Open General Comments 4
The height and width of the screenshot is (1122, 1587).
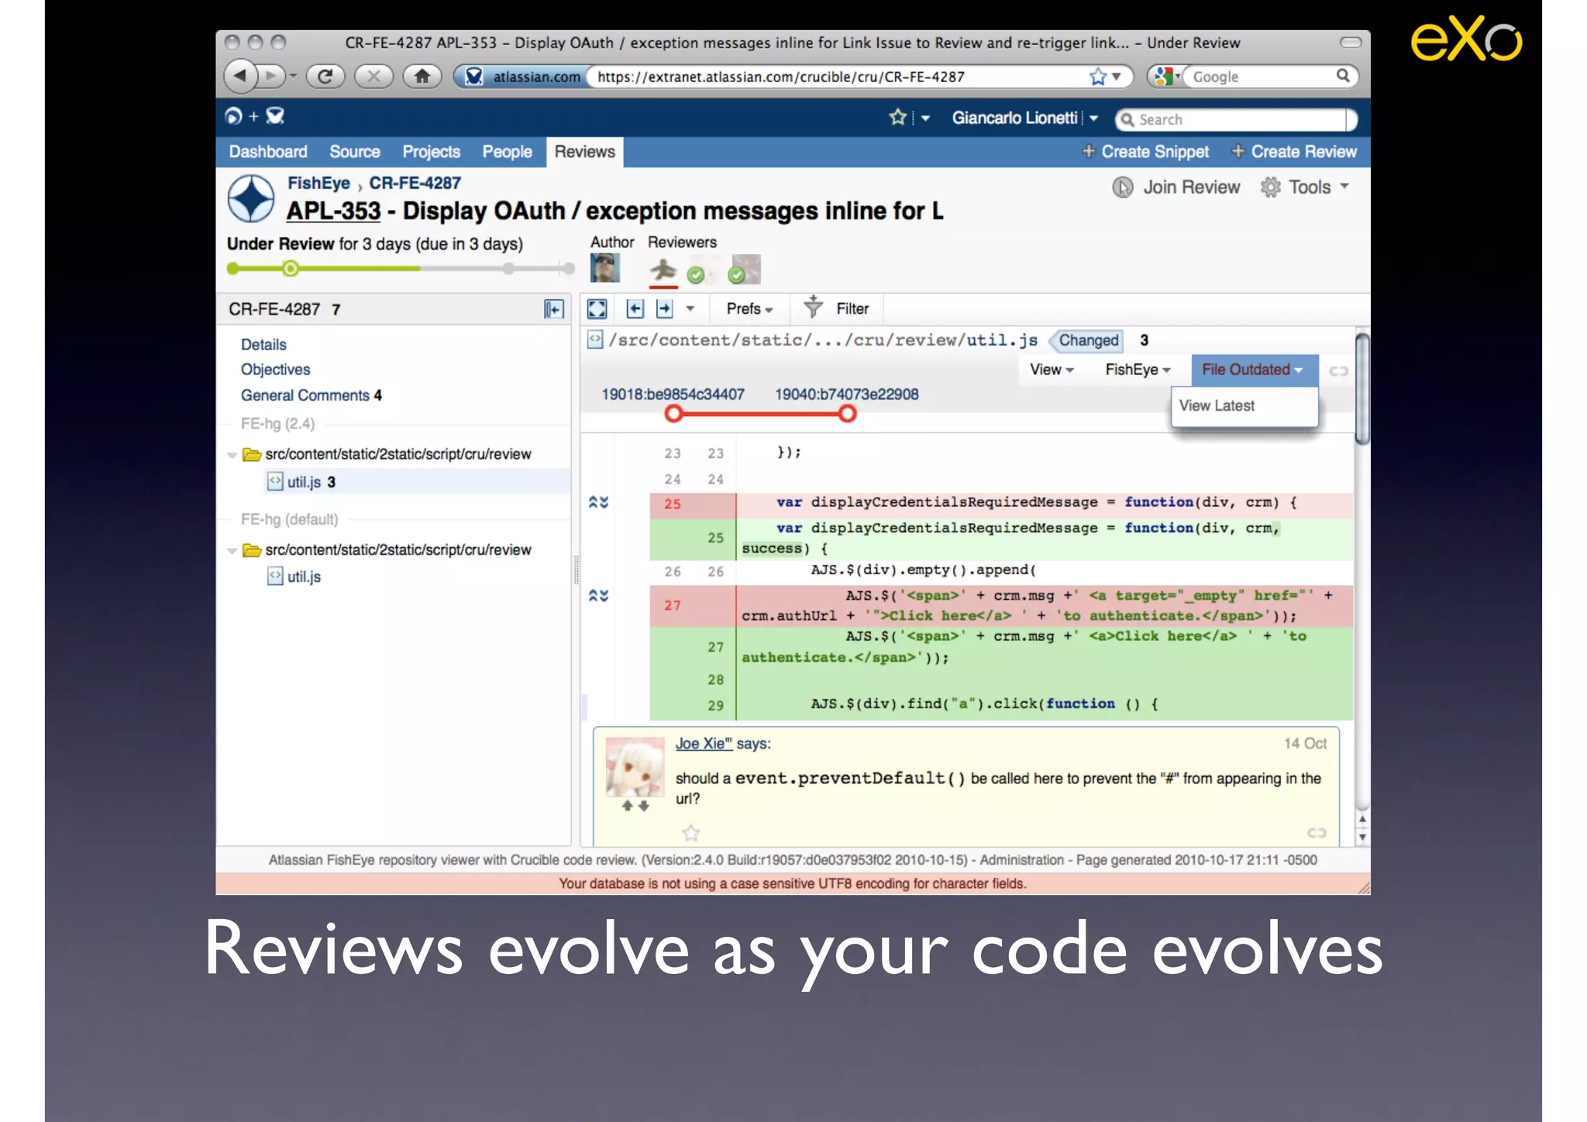point(311,395)
